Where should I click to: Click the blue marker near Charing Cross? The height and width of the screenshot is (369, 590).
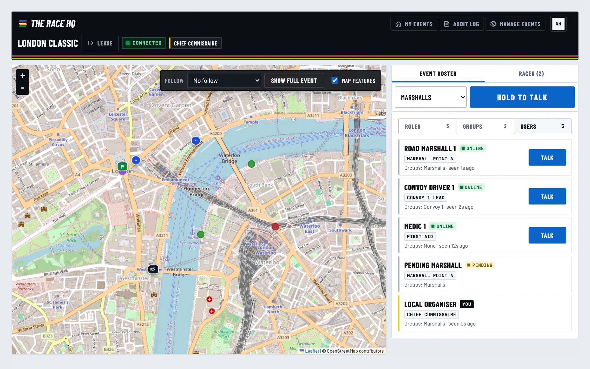136,160
